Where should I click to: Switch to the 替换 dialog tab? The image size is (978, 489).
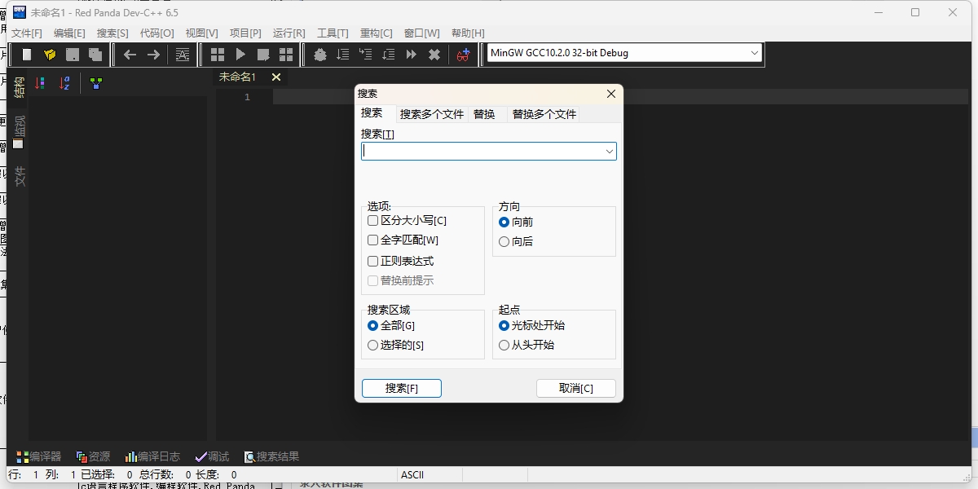(484, 114)
